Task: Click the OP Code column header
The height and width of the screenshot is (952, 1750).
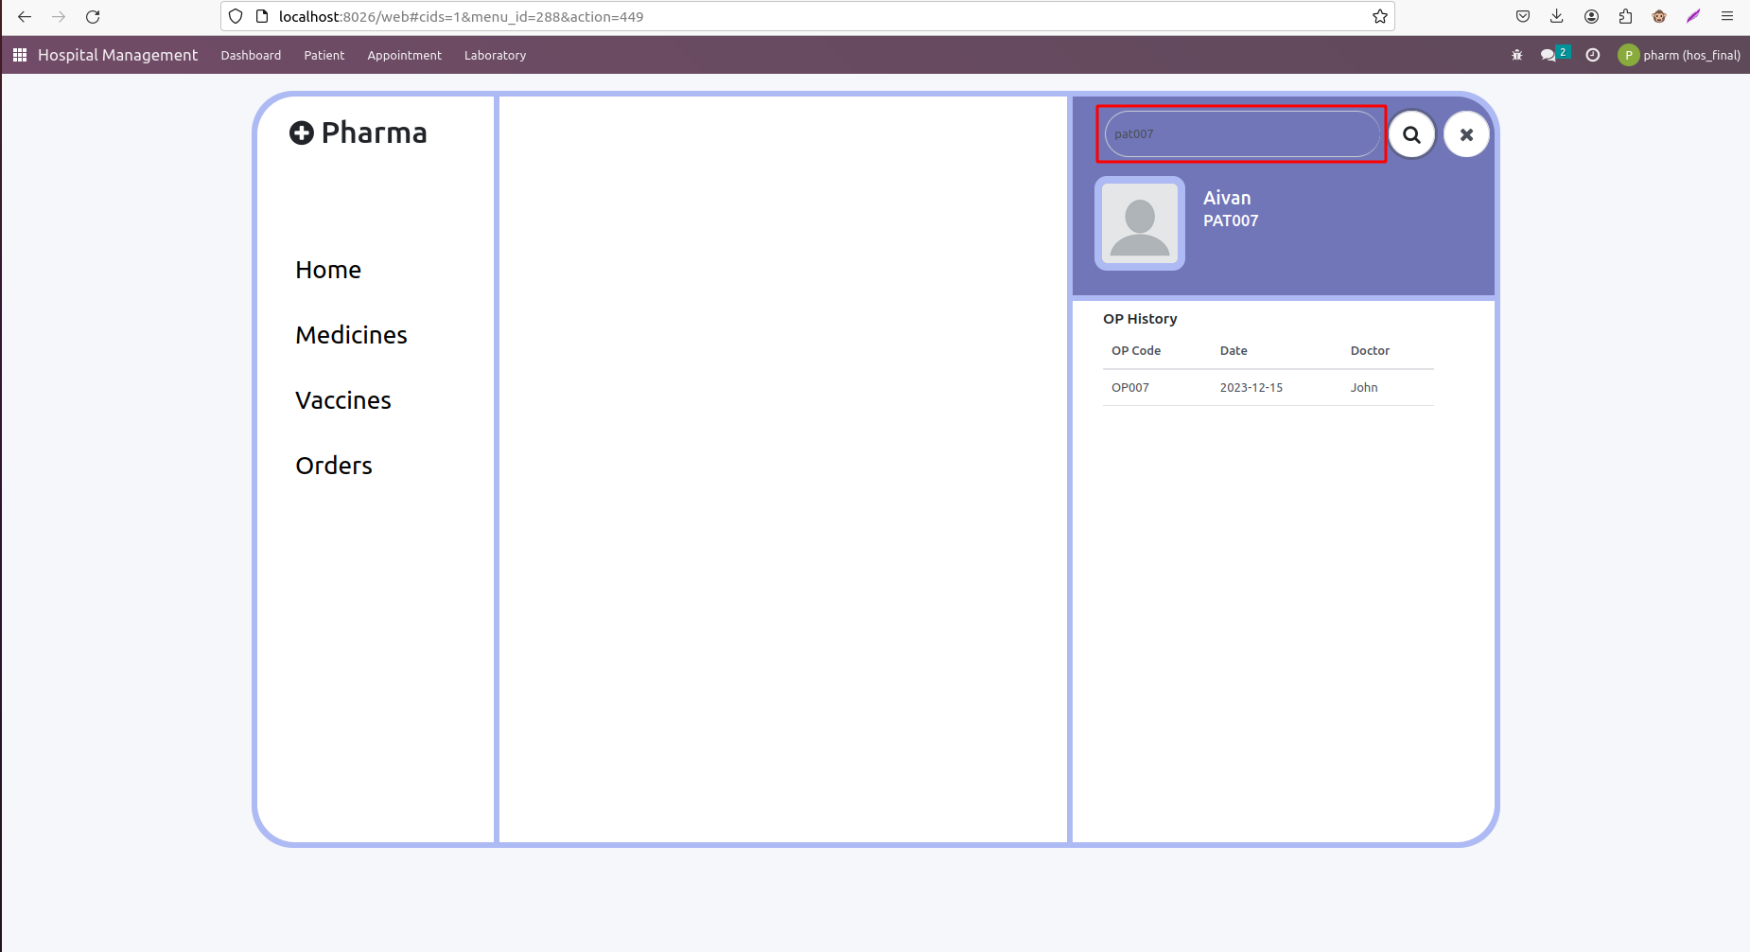Action: pyautogui.click(x=1136, y=350)
